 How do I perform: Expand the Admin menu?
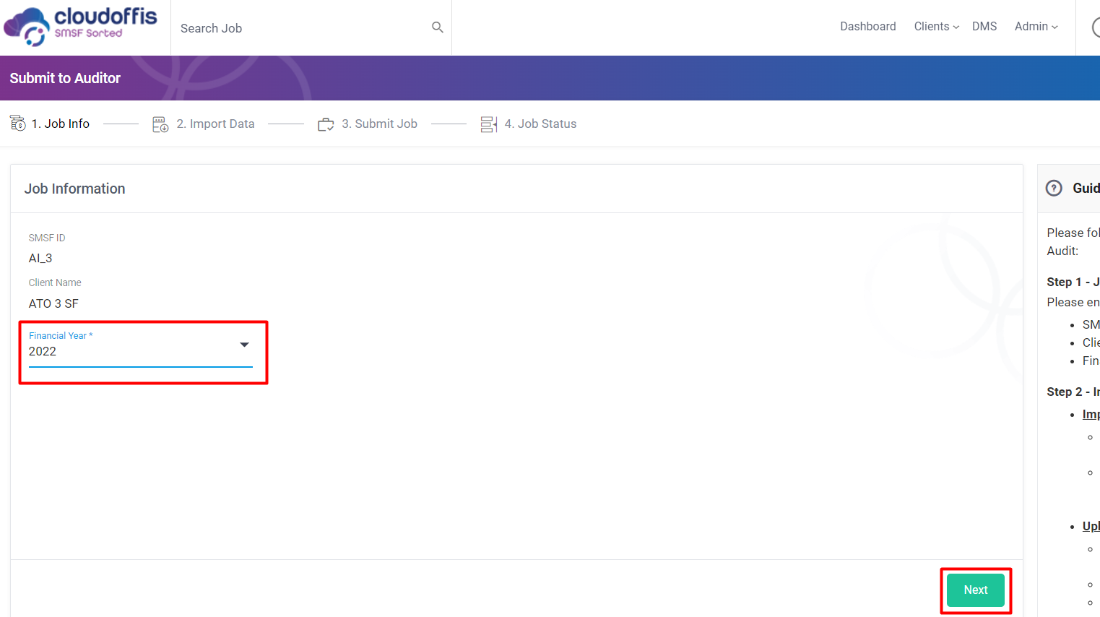pos(1036,27)
